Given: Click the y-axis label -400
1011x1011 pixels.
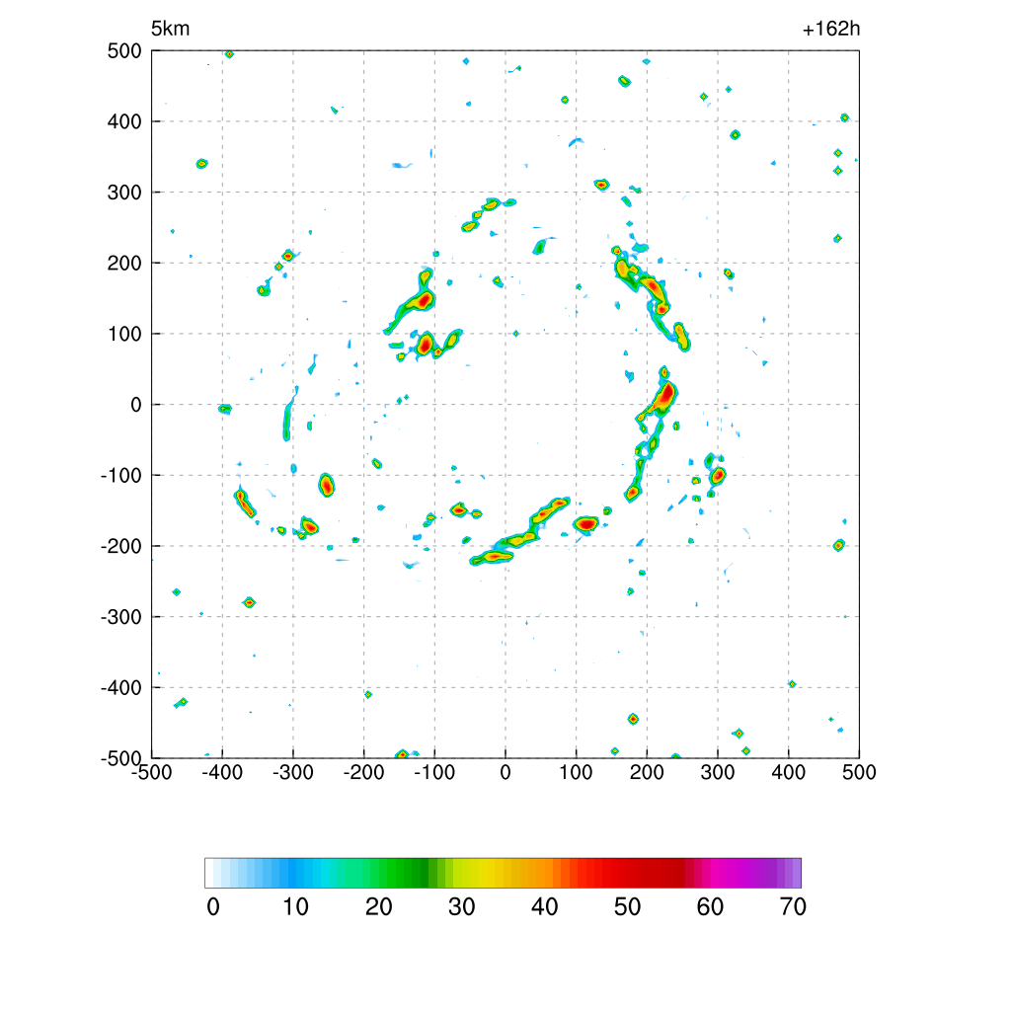Looking at the screenshot, I should pyautogui.click(x=121, y=688).
